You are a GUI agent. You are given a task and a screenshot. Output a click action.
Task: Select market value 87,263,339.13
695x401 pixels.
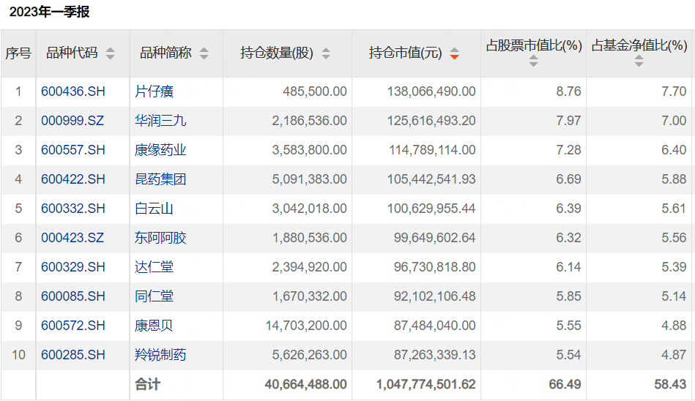435,354
